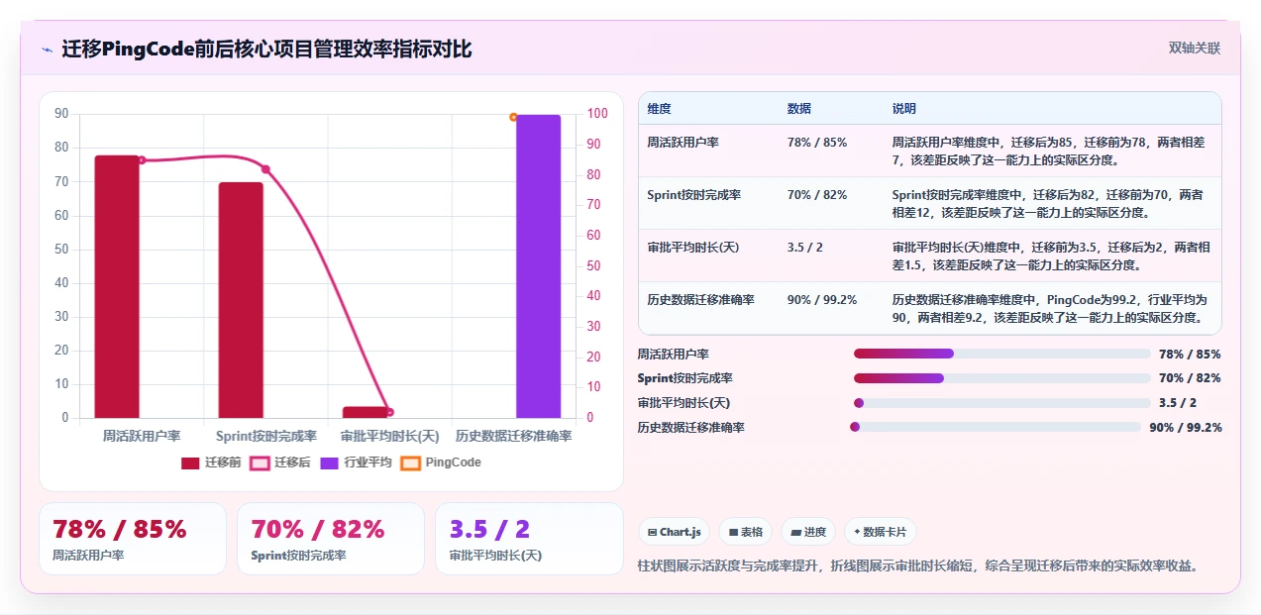Click the 双轴关联 label in header
The image size is (1261, 615).
(x=1195, y=49)
